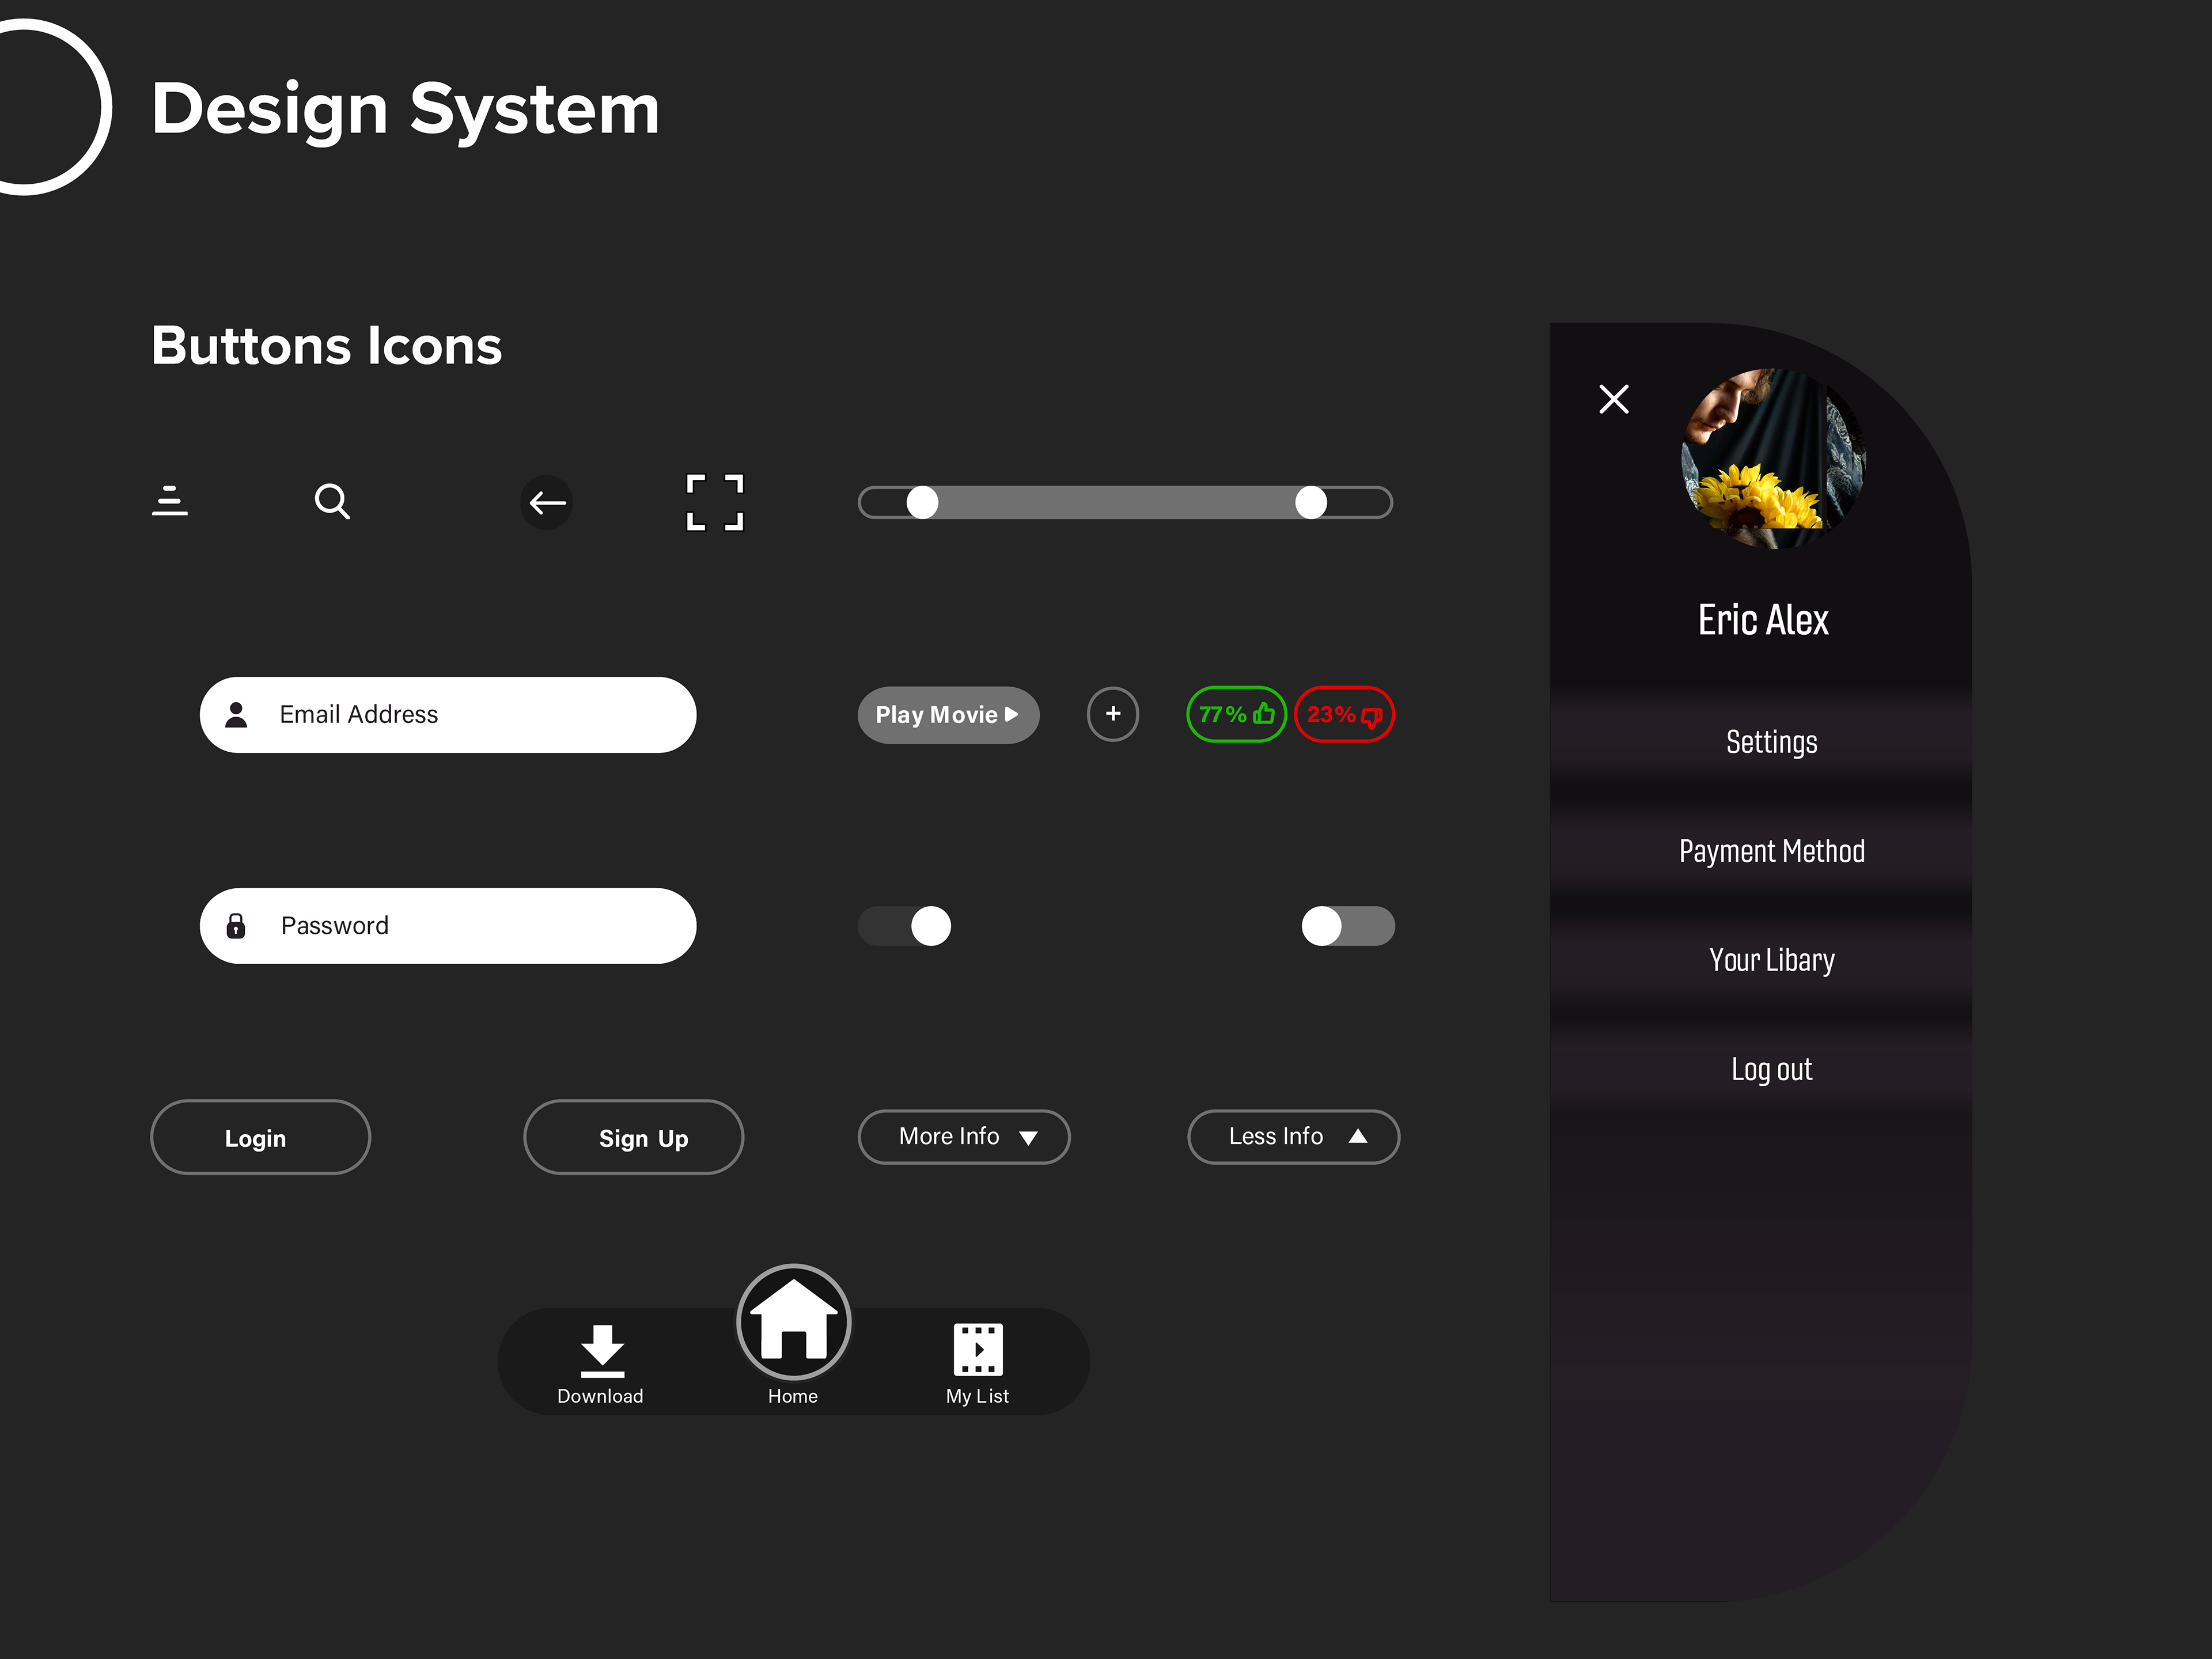
Task: Enter fullscreen with the corner brackets icon
Action: pos(715,502)
